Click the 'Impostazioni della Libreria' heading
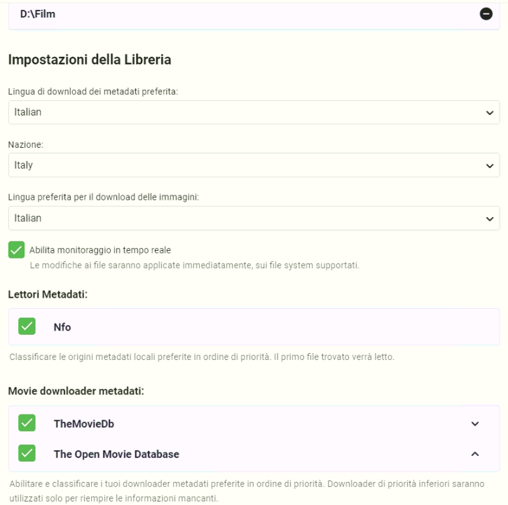This screenshot has height=505, width=508. click(x=90, y=60)
